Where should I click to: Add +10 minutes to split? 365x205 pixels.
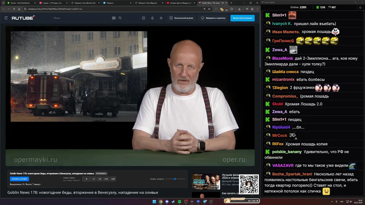pos(106,179)
